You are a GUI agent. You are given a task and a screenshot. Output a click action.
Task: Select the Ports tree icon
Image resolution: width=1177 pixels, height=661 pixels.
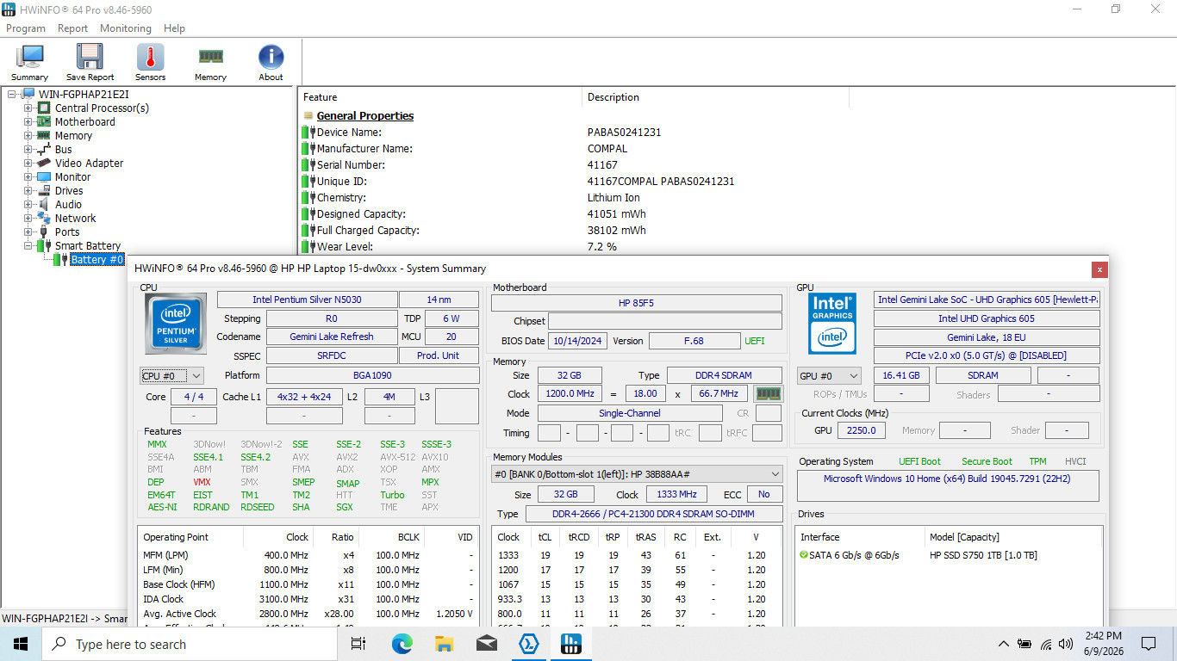[x=44, y=232]
